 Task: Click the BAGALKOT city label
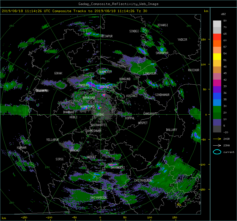105,72
